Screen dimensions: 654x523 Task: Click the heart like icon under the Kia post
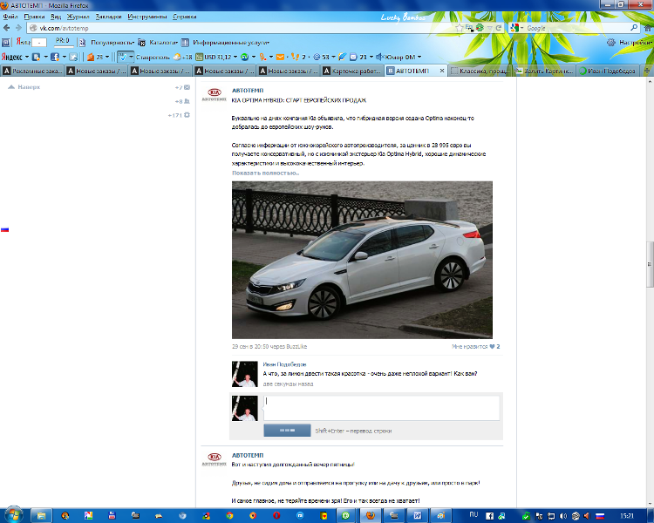[x=492, y=346]
